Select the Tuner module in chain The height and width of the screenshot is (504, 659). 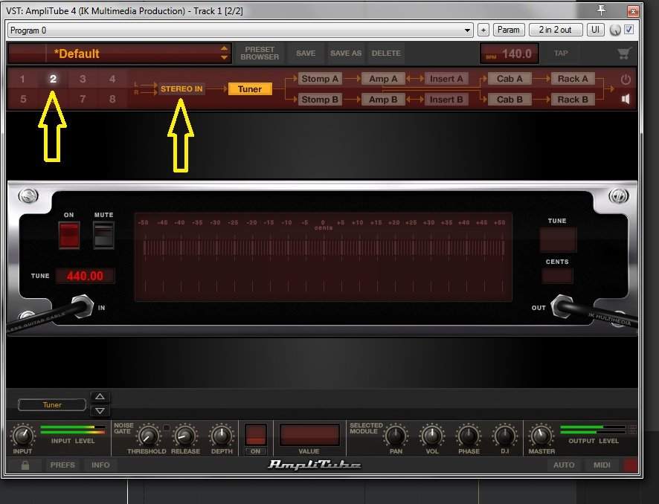pos(250,89)
